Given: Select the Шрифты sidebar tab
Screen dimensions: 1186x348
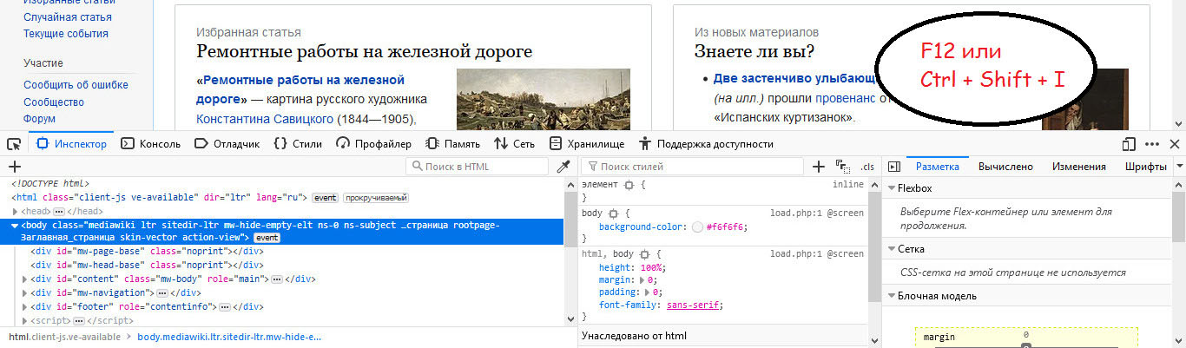Looking at the screenshot, I should [x=1145, y=167].
